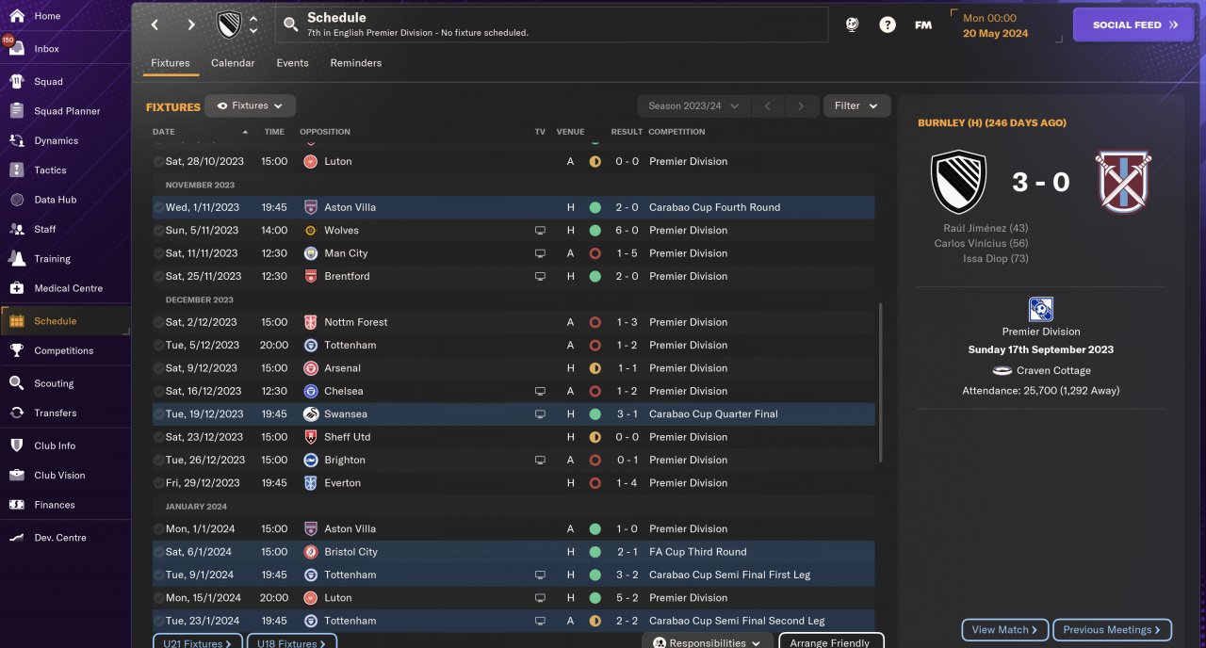Open the Filter dropdown
Screen dimensions: 1206x648
tap(856, 106)
